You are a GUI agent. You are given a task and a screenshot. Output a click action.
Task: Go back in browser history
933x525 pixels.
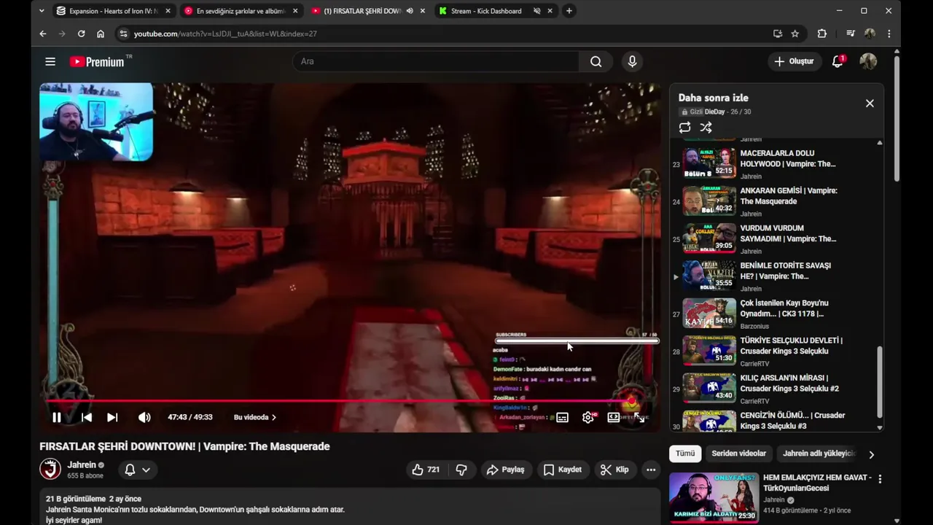42,34
